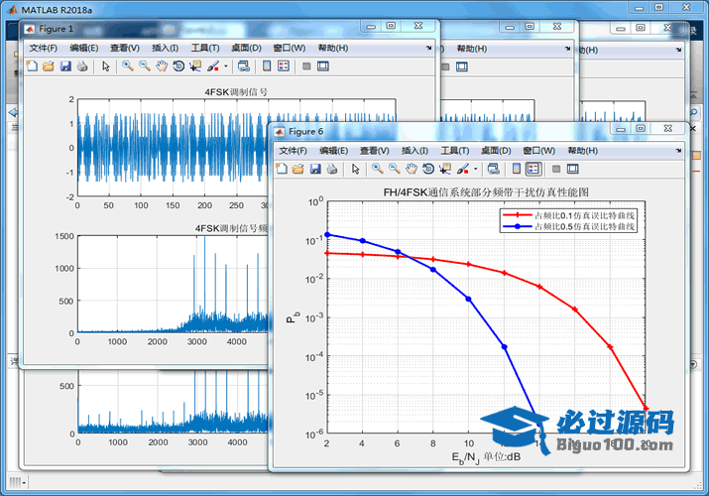Open 编辑(E) menu in Figure 1

pos(84,48)
